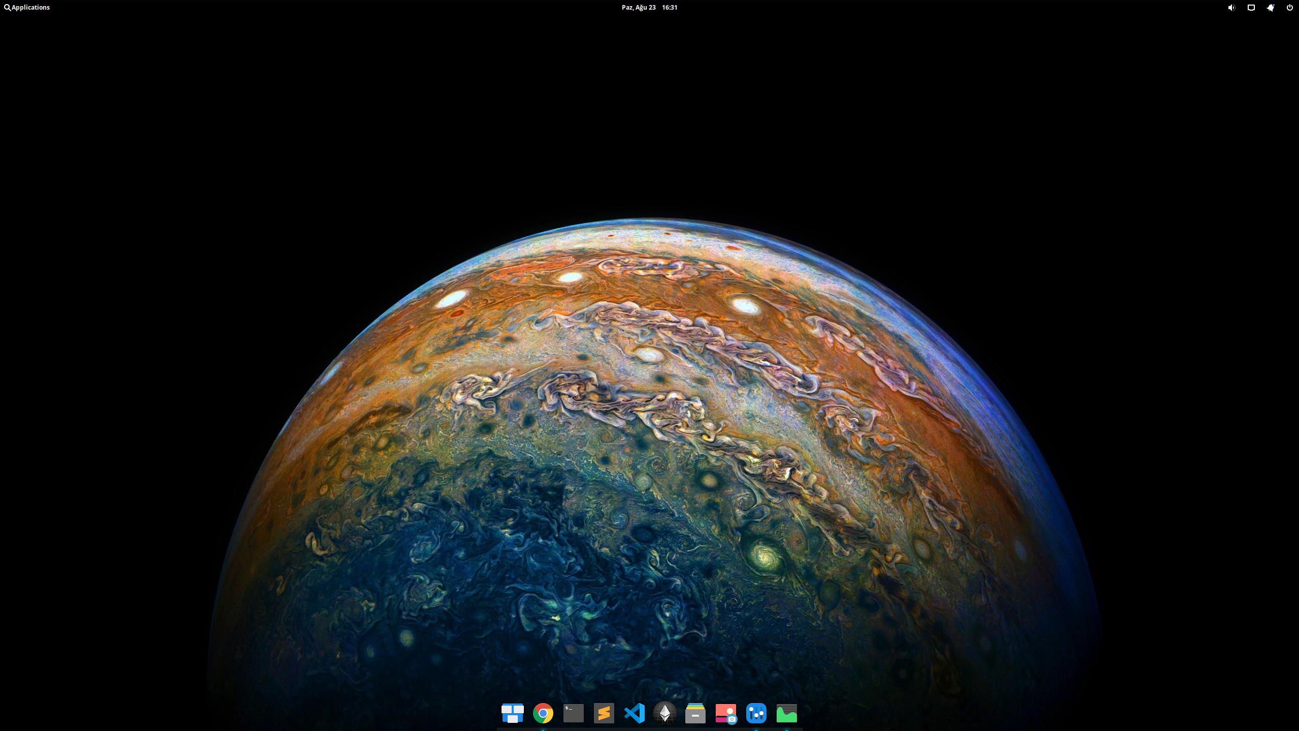The image size is (1299, 731).
Task: Open the wired network indicator
Action: tap(1251, 7)
